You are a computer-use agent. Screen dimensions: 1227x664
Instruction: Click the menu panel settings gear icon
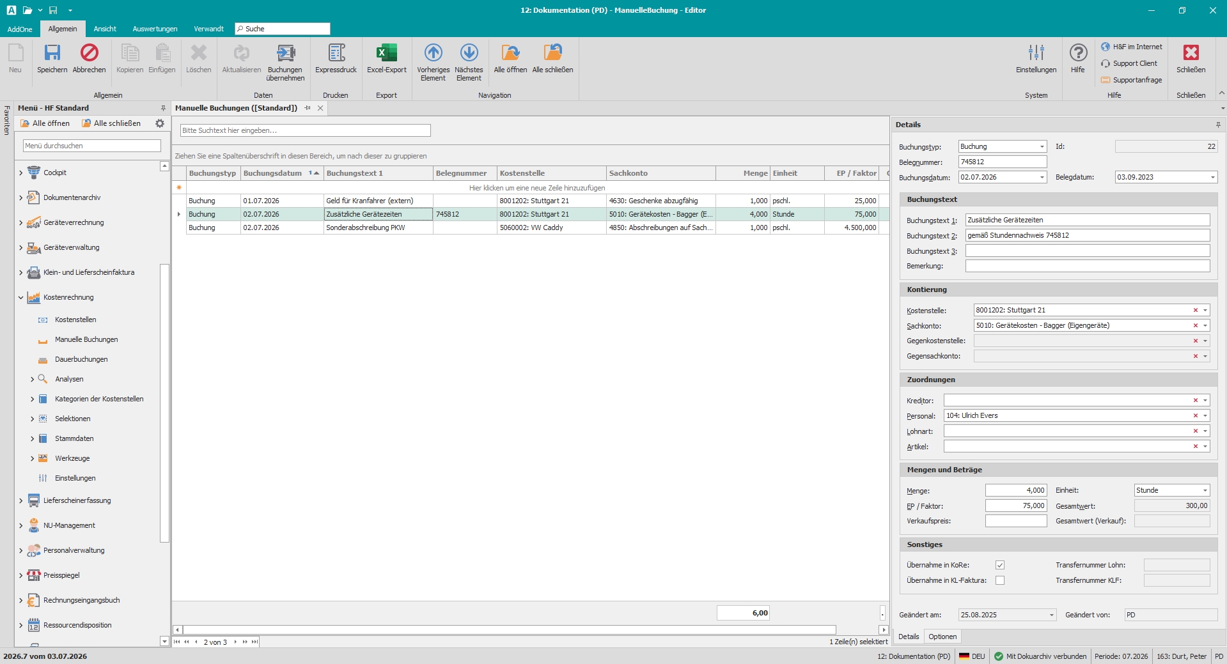pyautogui.click(x=160, y=123)
